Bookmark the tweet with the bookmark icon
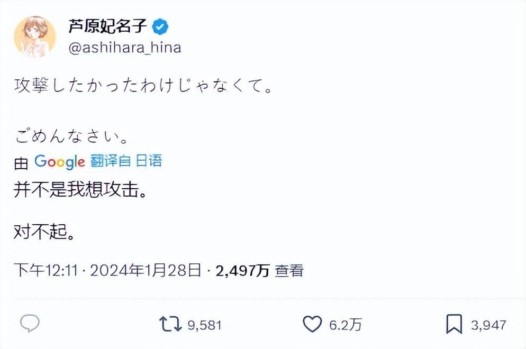The width and height of the screenshot is (526, 349). pos(454,324)
